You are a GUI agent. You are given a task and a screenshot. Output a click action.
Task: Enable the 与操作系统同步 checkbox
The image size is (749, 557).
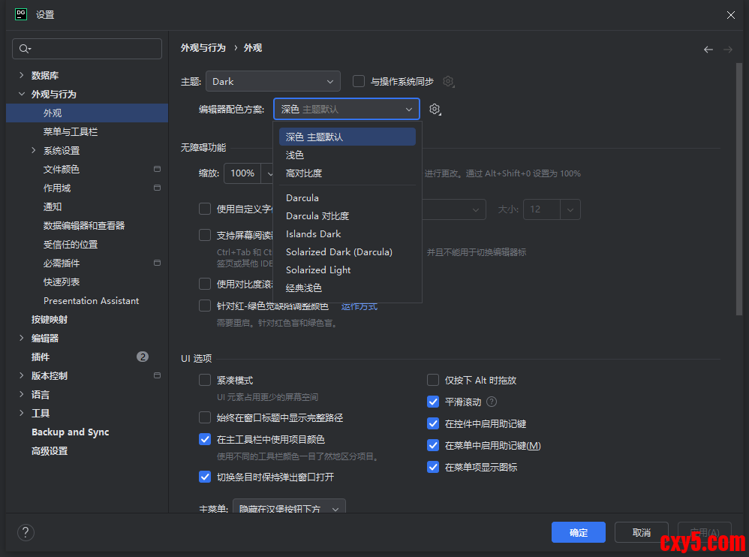click(359, 81)
